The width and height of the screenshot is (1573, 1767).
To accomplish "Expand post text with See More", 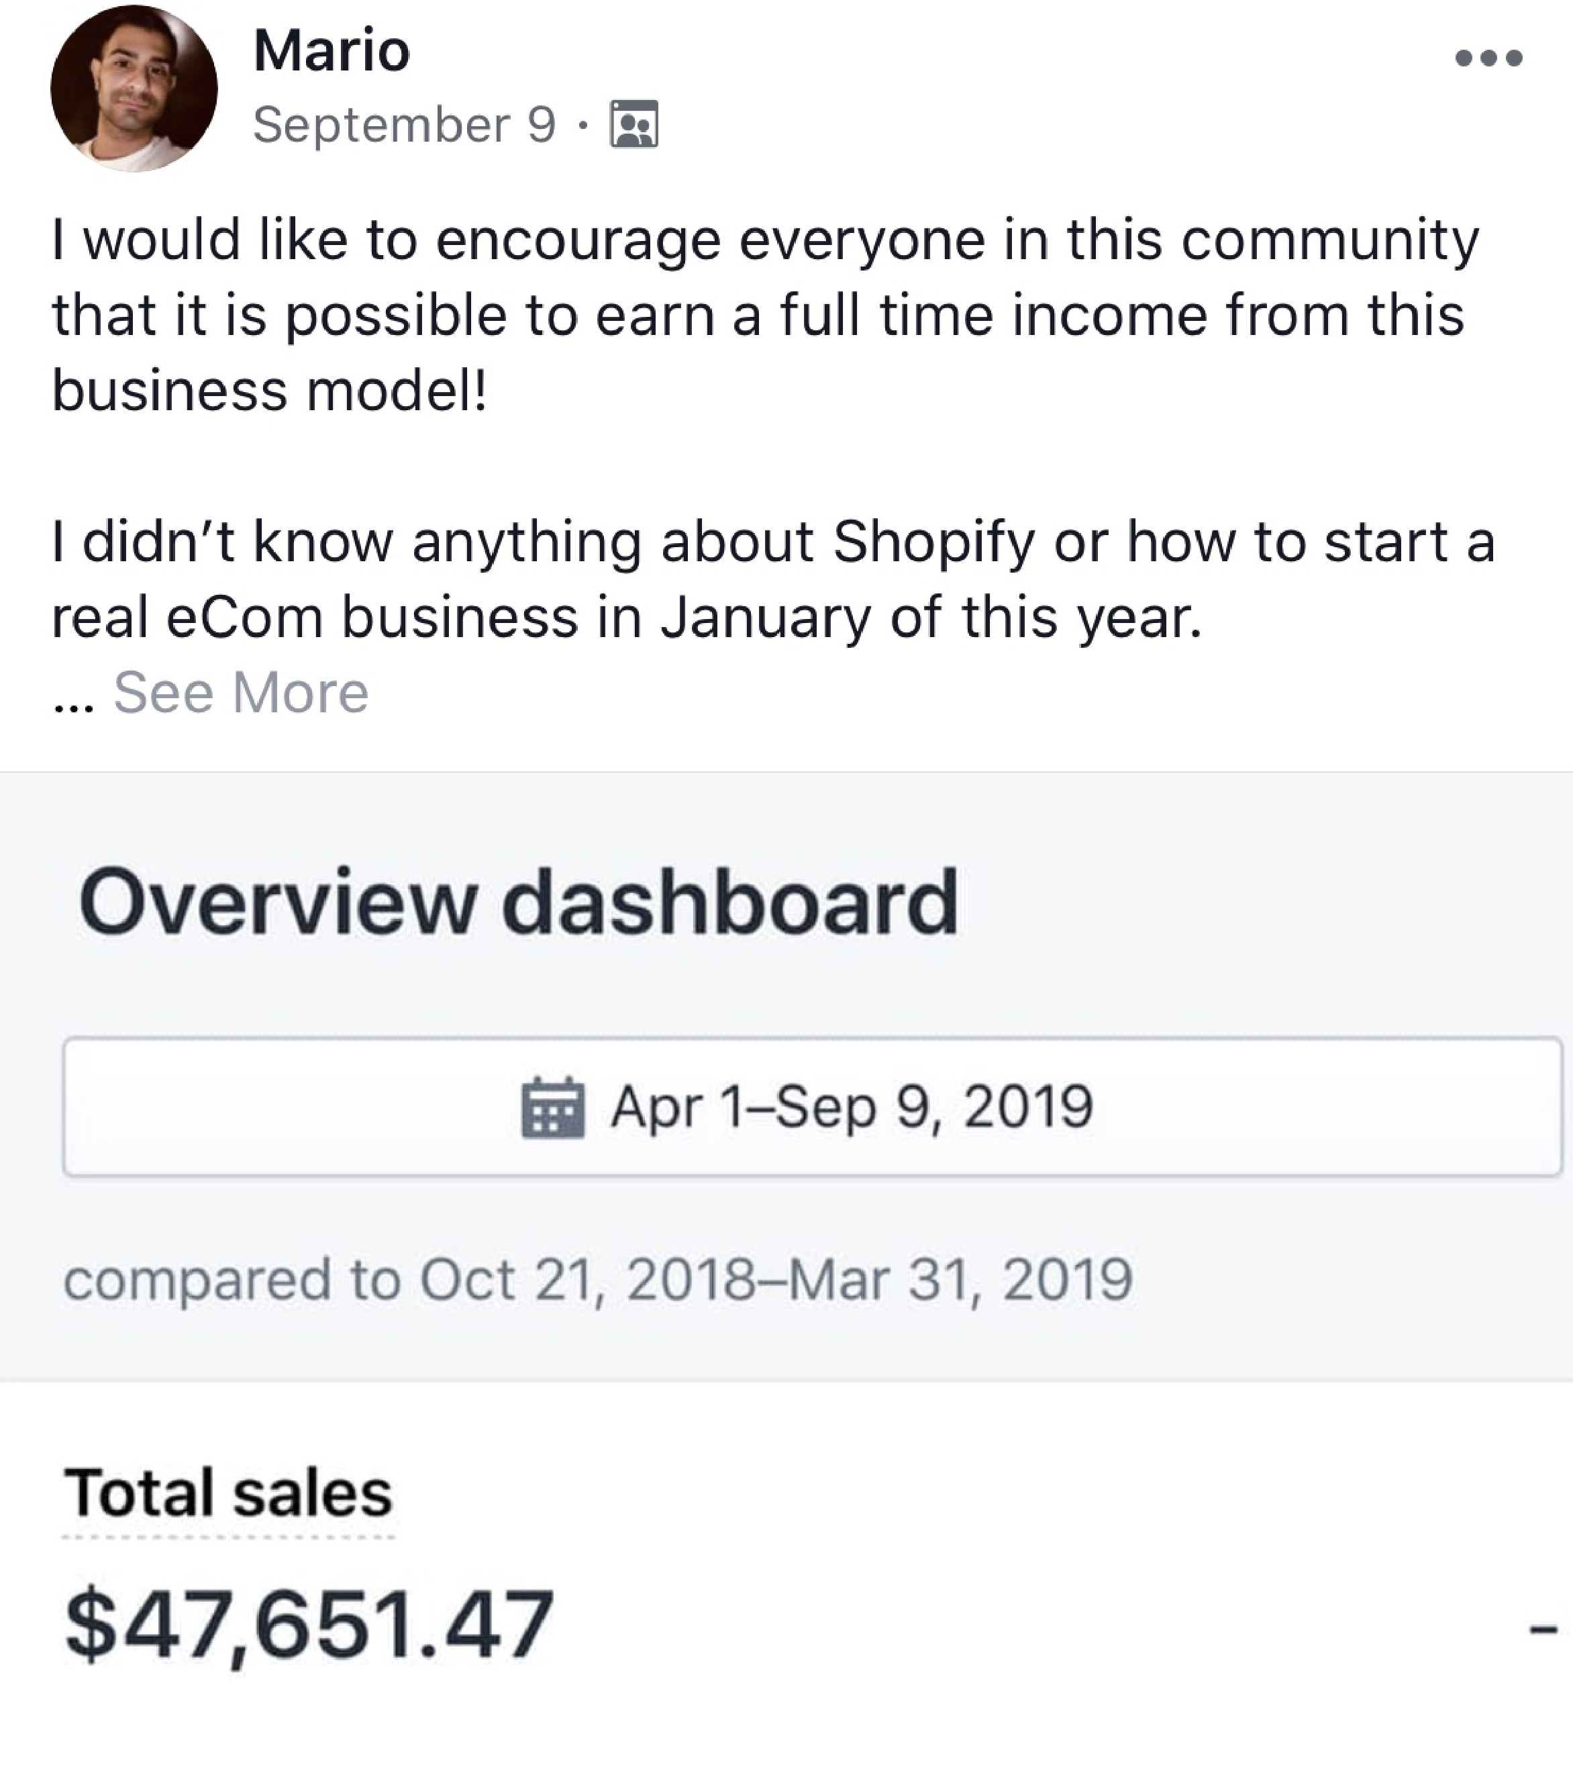I will tap(241, 692).
